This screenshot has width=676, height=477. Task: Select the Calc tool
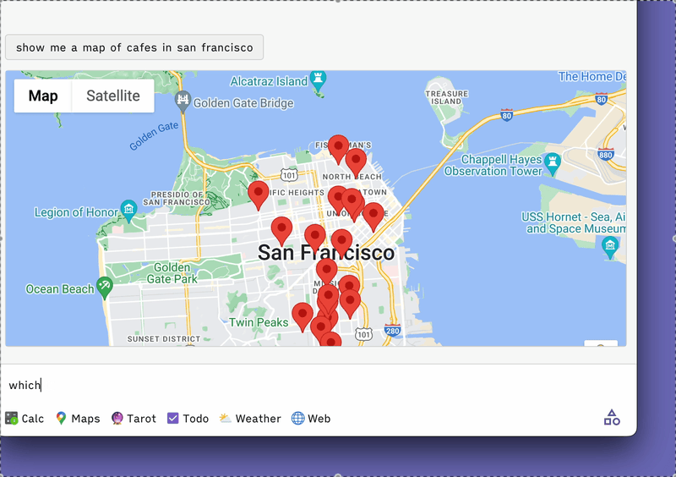coord(25,419)
